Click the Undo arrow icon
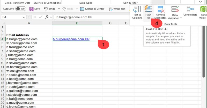This screenshot has width=207, height=108. 46,9
